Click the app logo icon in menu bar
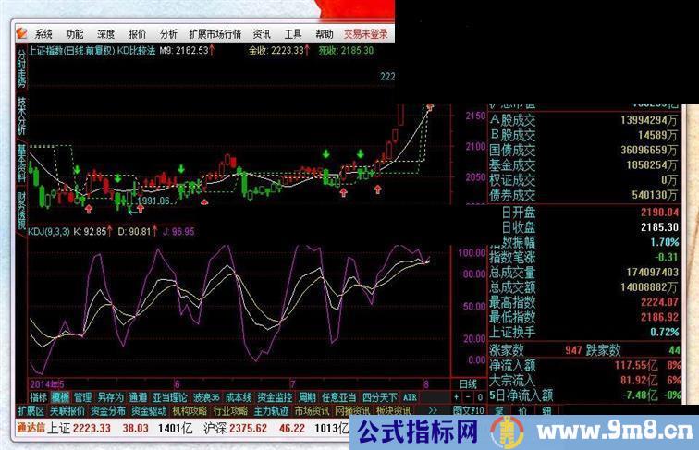699x450 pixels. [21, 33]
